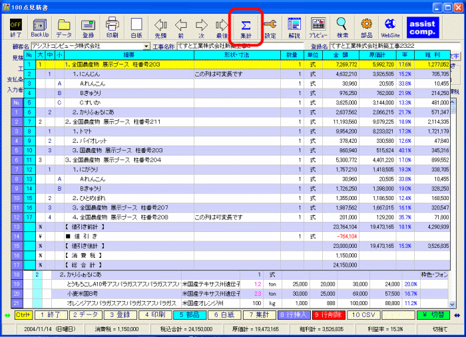The height and width of the screenshot is (337, 466).
Task: Click the 形状・寸法 column header
Action: pos(237,55)
